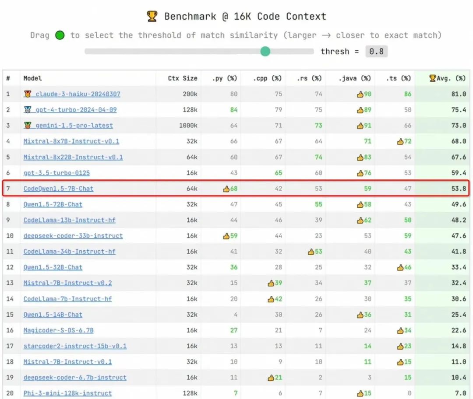Click the thumbs-up icon in Mixtral-8x22B's .java cell
Image resolution: width=473 pixels, height=399 pixels.
[x=360, y=157]
